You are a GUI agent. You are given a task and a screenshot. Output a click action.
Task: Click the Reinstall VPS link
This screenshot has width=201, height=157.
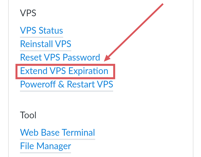[45, 44]
